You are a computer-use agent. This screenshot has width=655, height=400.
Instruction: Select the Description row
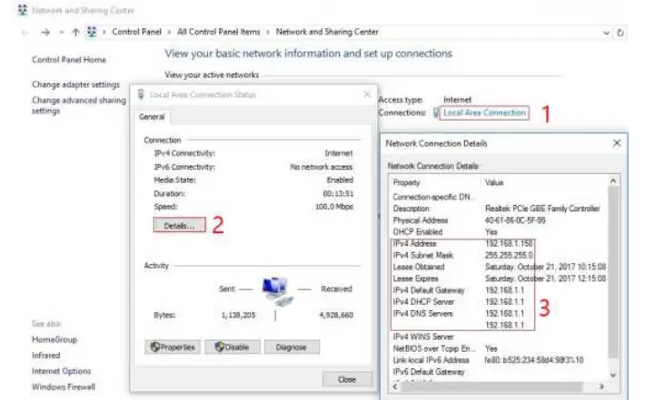point(499,209)
